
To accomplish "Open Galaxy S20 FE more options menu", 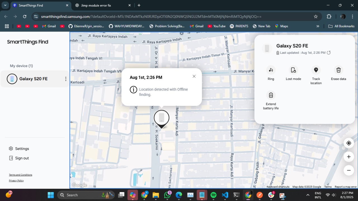I will [66, 79].
